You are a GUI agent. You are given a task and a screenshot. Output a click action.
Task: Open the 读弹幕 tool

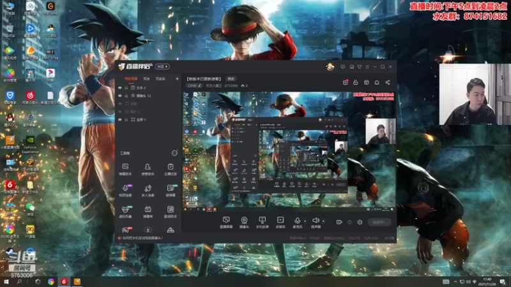pos(170,191)
